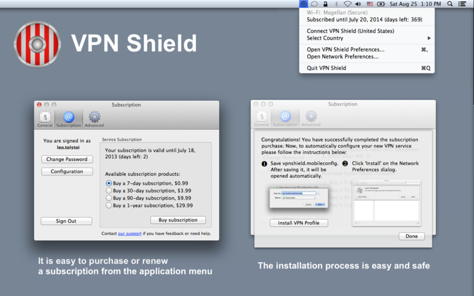Click 'Available subscription products:' label
This screenshot has height=296, width=474.
143,174
